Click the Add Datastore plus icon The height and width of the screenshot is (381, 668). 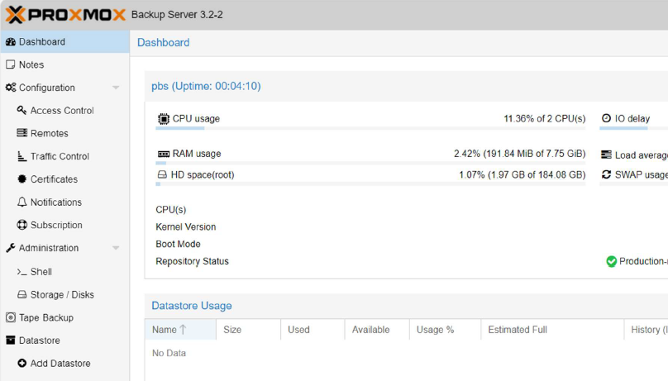pyautogui.click(x=21, y=363)
